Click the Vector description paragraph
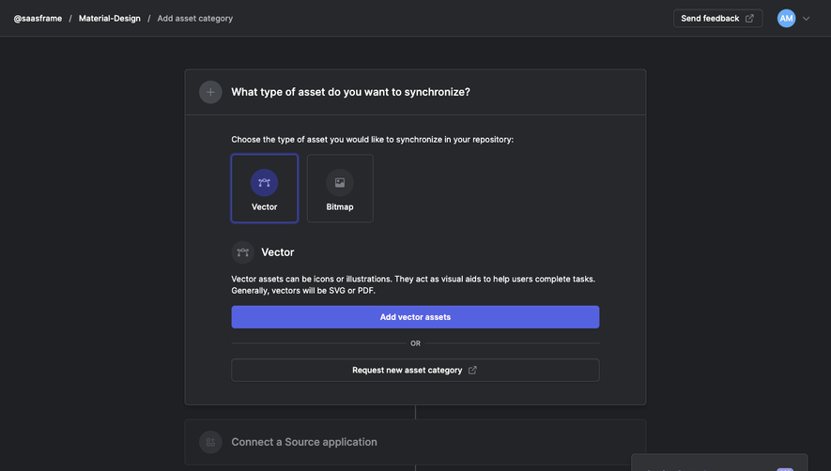The width and height of the screenshot is (831, 471). (x=413, y=285)
